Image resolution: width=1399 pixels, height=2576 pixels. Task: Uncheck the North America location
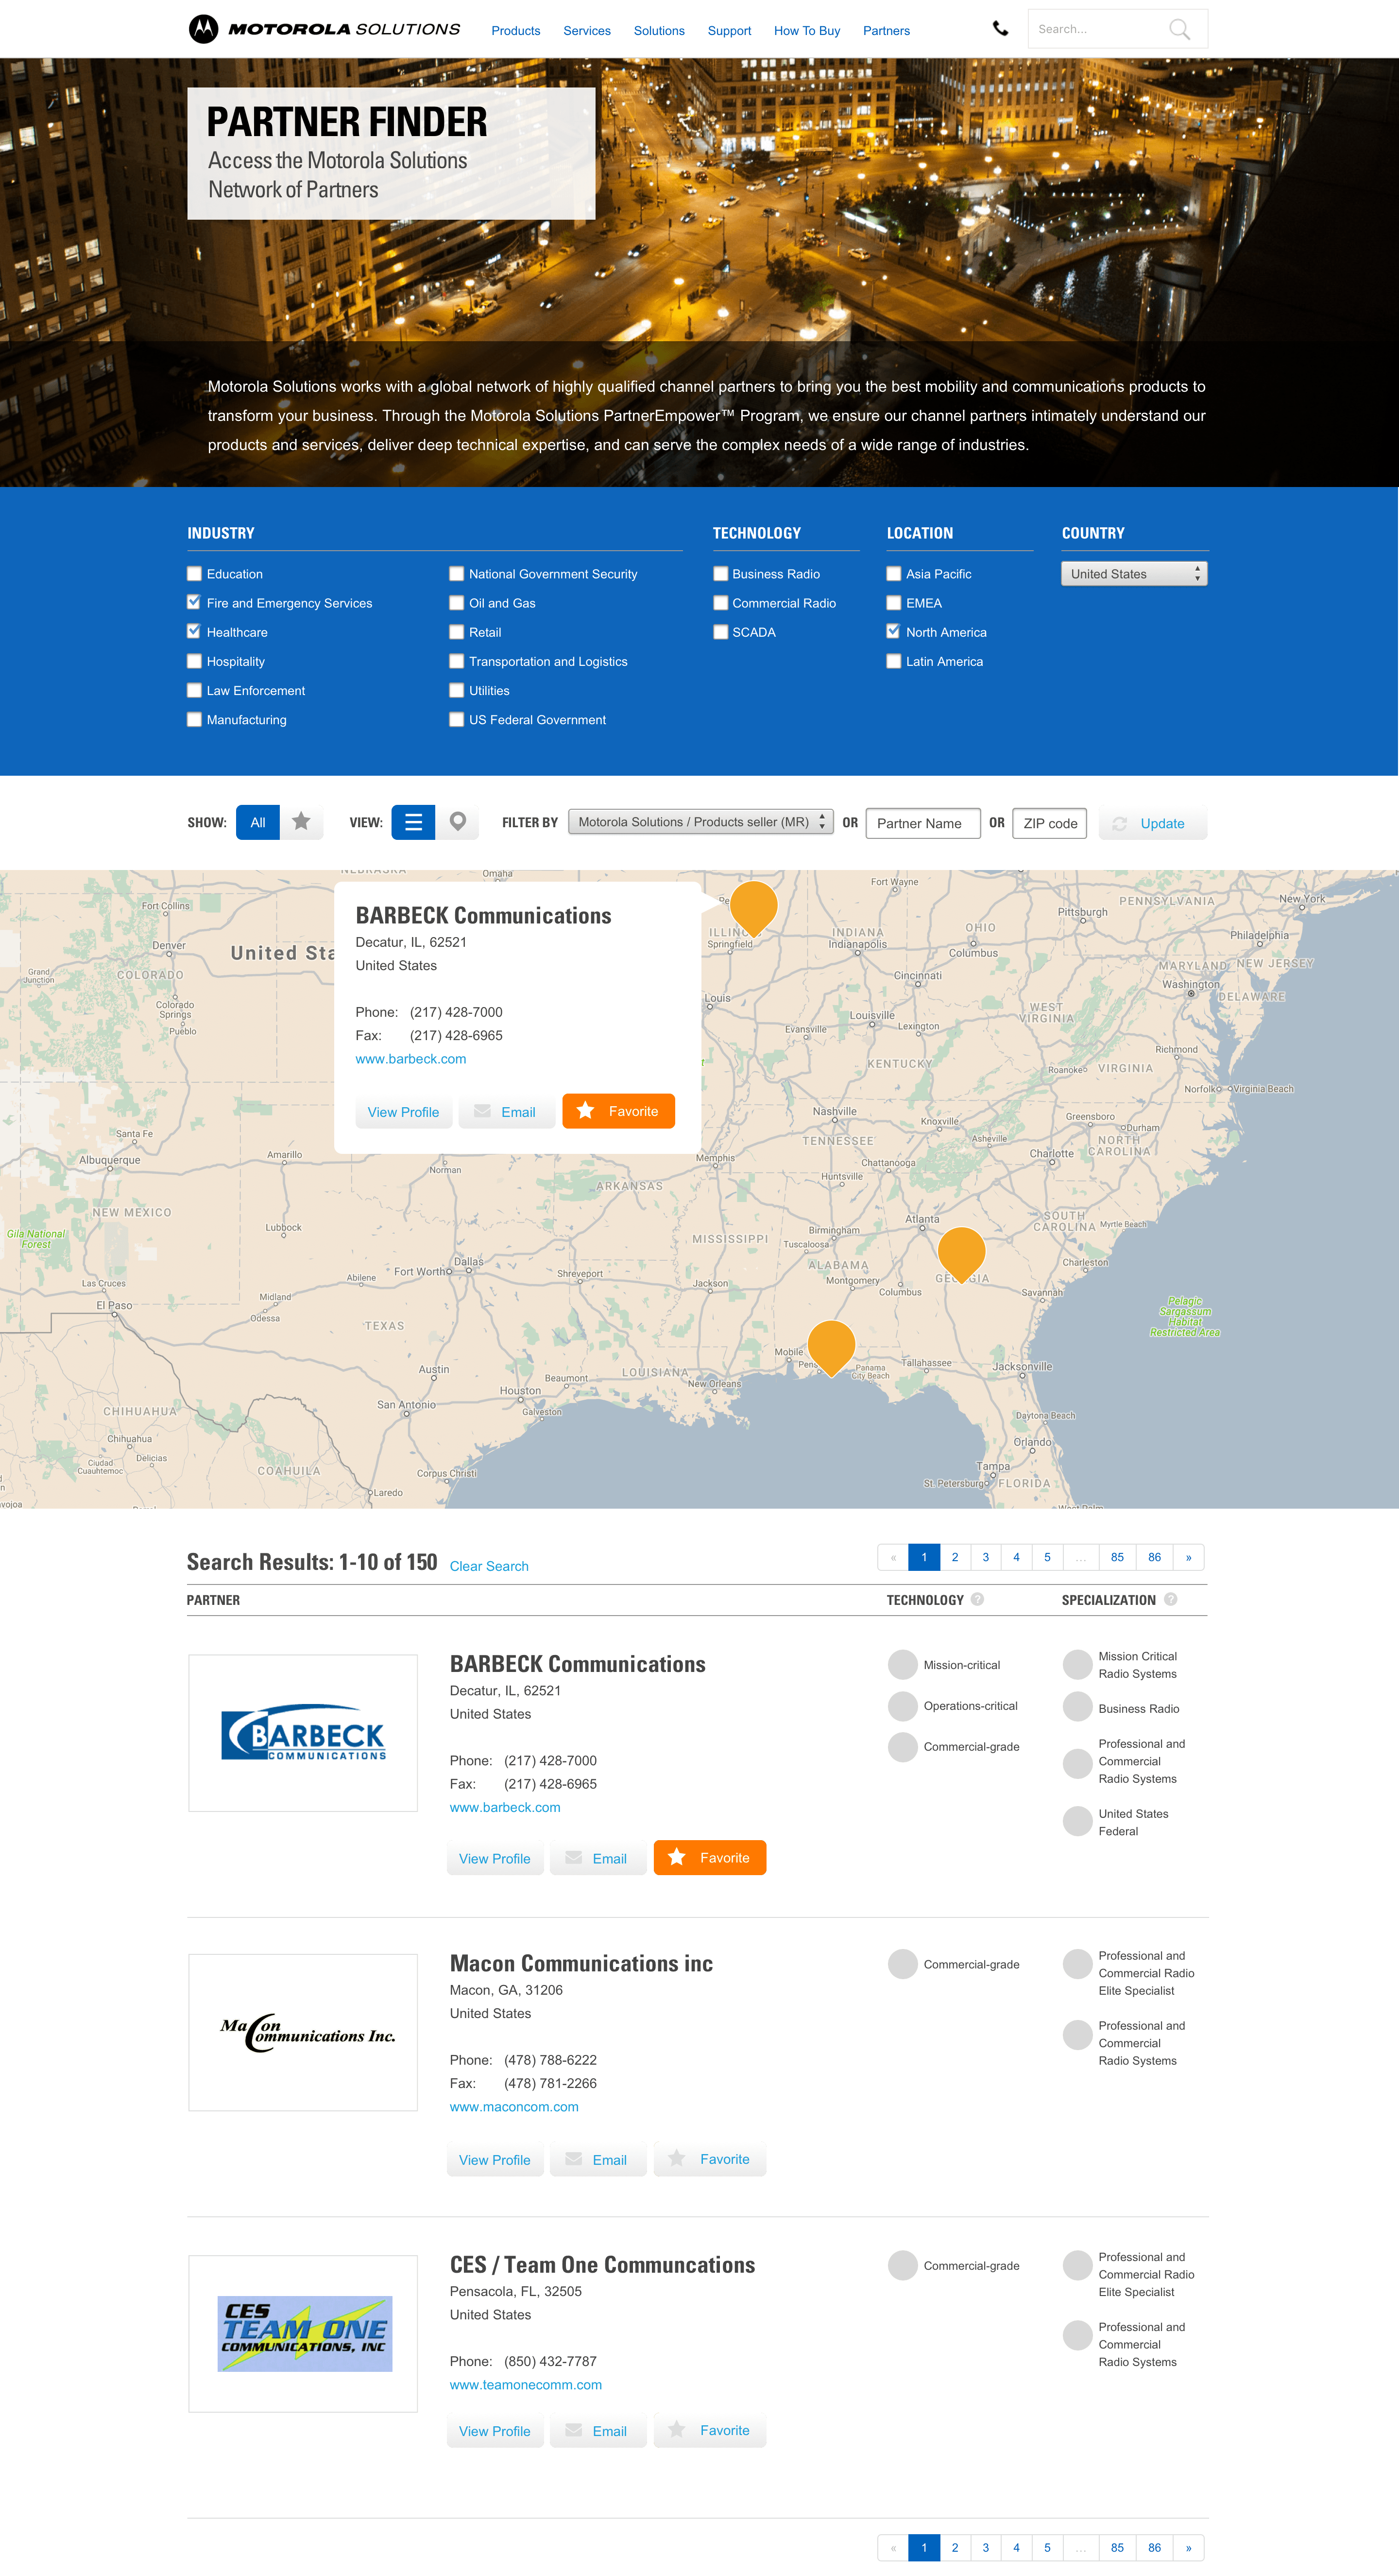point(893,632)
